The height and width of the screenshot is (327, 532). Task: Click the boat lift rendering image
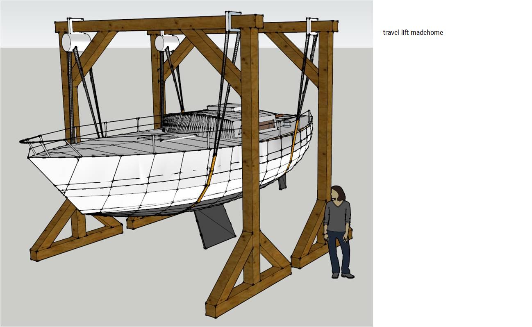[186, 163]
